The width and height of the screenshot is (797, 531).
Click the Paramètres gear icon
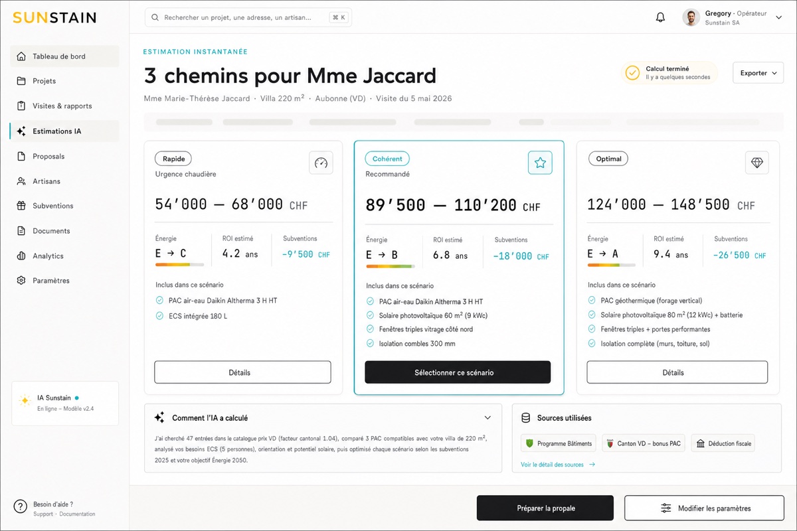pos(21,281)
